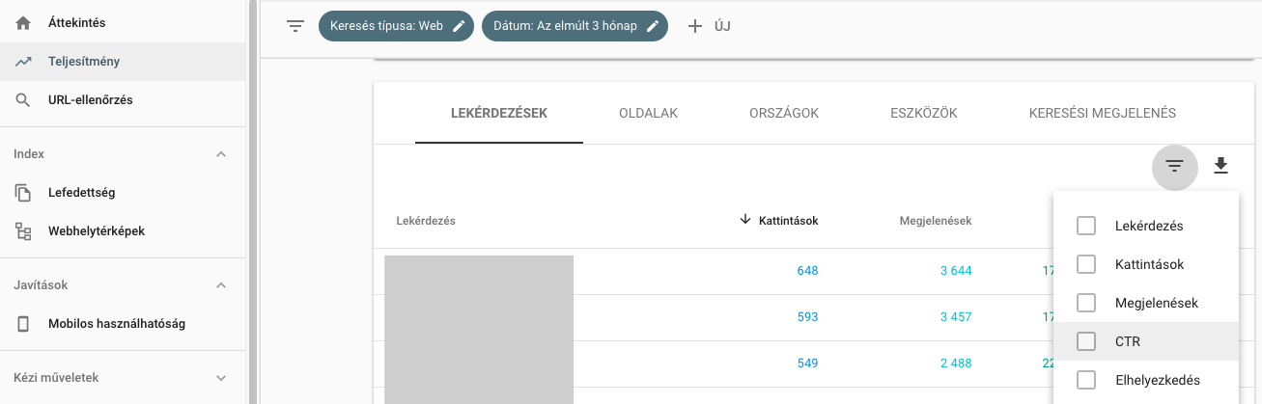The image size is (1262, 404).
Task: Click the plus icon to add new filter
Action: point(694,26)
